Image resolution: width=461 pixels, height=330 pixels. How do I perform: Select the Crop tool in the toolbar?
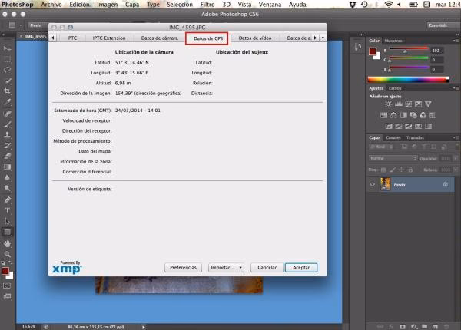(7, 90)
